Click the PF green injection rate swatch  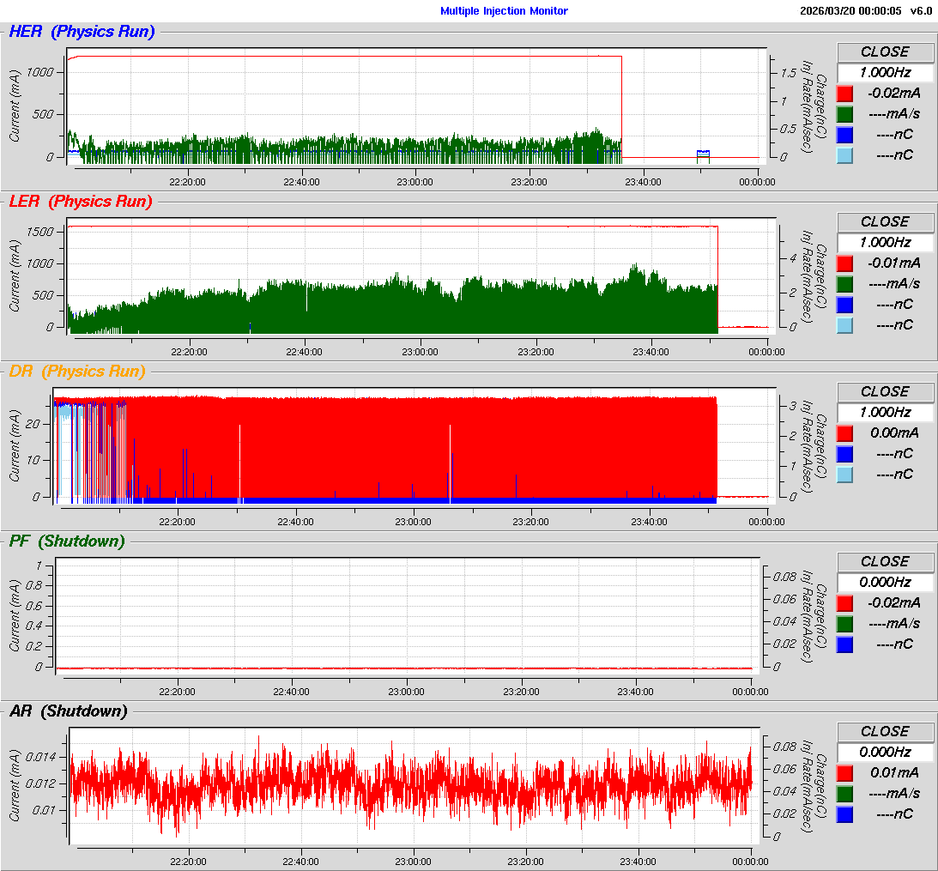coord(845,624)
